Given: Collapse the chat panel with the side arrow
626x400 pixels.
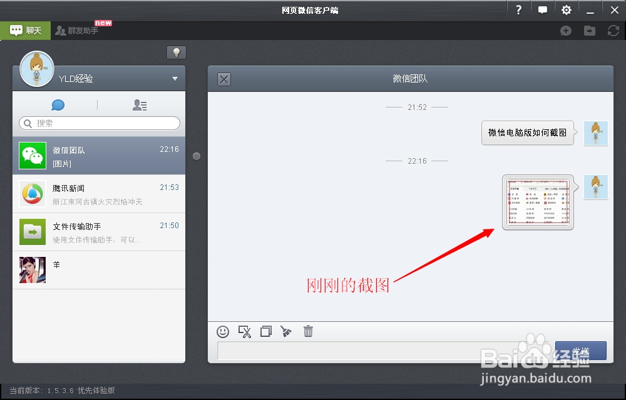Looking at the screenshot, I should point(197,157).
